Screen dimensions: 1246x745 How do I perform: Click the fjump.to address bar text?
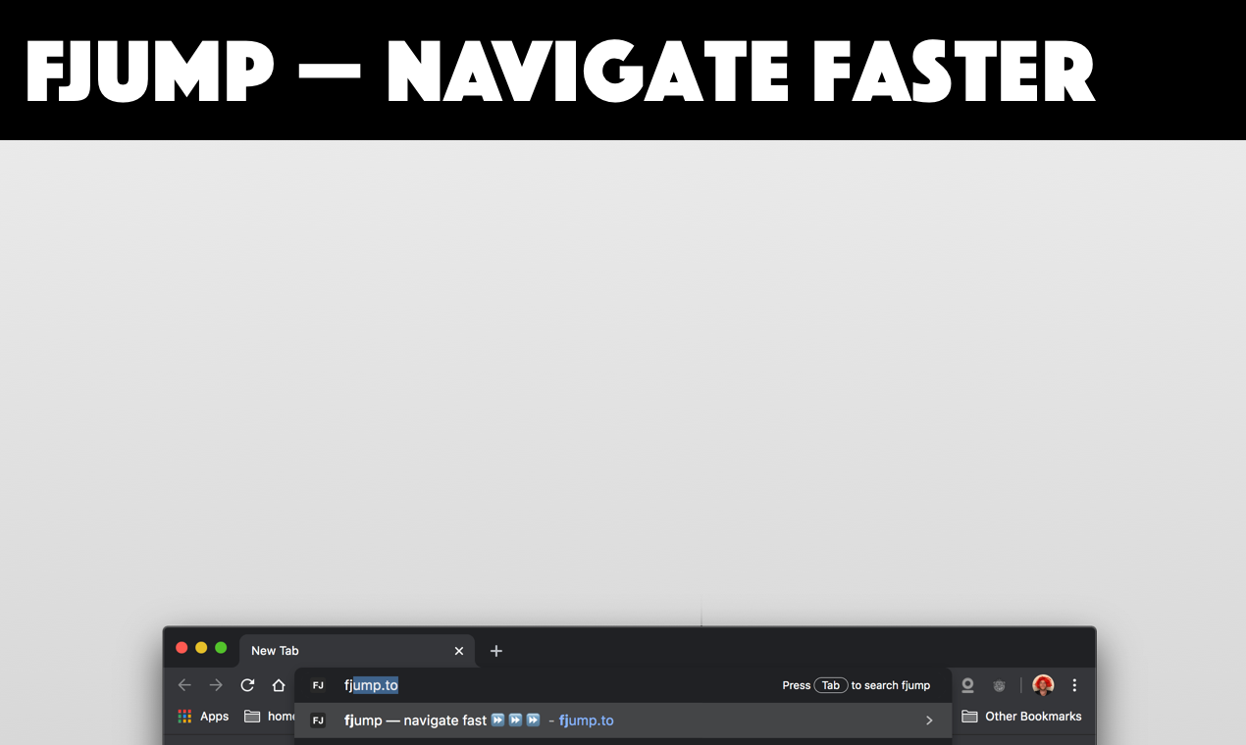pyautogui.click(x=371, y=685)
